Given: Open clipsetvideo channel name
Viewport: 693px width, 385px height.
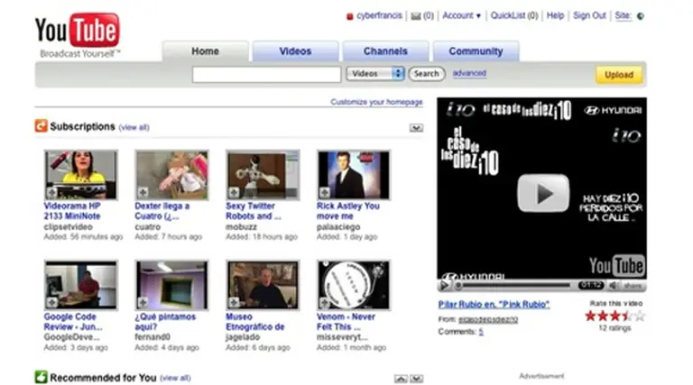Looking at the screenshot, I should (x=68, y=227).
